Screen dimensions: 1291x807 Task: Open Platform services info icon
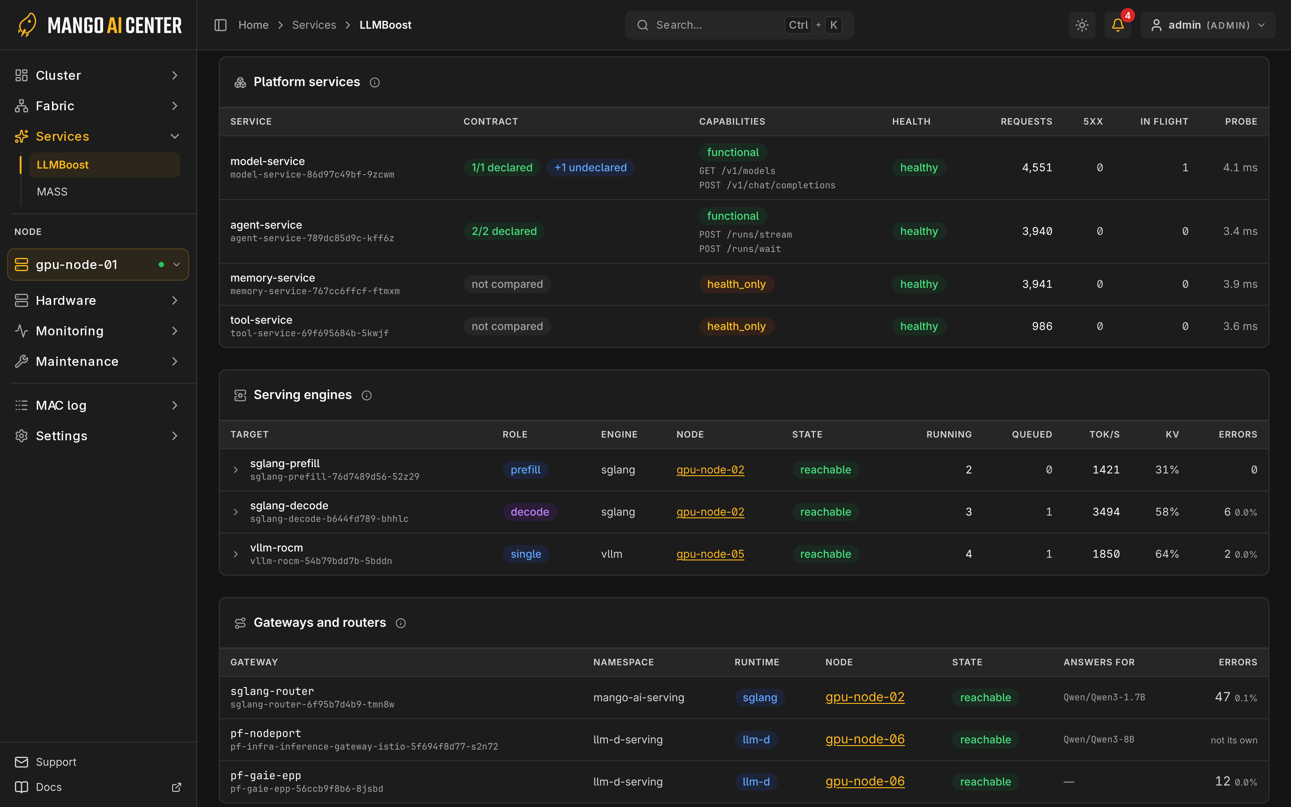[x=375, y=82]
